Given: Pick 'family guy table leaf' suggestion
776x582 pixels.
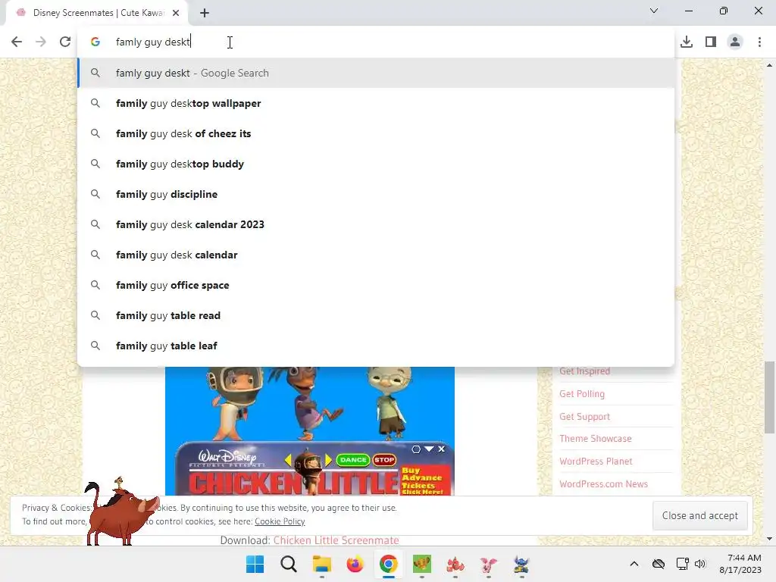Looking at the screenshot, I should click(376, 346).
